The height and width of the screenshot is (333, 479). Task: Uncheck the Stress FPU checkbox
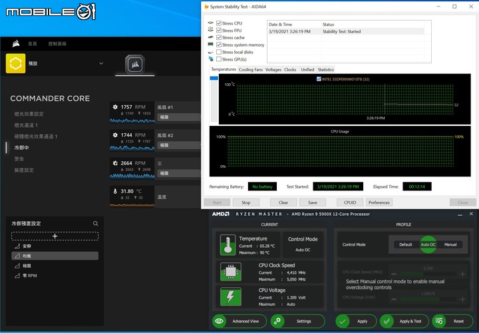tap(219, 30)
